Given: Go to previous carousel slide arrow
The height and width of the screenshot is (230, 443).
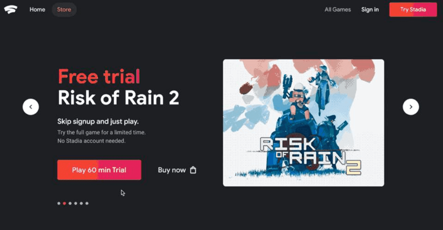Looking at the screenshot, I should point(31,107).
